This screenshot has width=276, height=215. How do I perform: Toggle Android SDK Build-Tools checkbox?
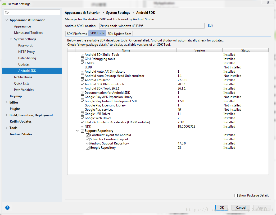coord(82,55)
